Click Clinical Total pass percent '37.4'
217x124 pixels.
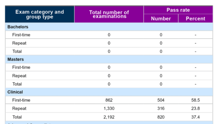click(x=196, y=117)
